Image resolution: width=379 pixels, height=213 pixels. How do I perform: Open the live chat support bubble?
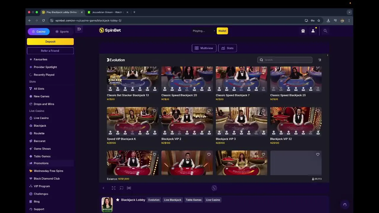345,204
